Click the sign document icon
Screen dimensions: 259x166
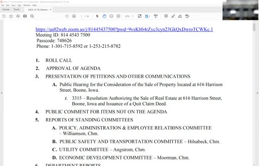pyautogui.click(x=180, y=16)
